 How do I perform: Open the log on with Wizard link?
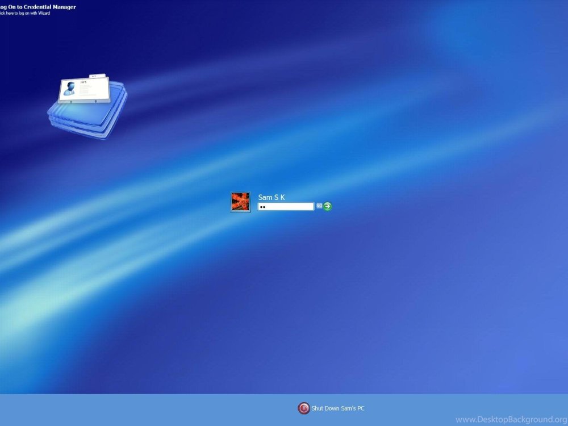tap(26, 12)
